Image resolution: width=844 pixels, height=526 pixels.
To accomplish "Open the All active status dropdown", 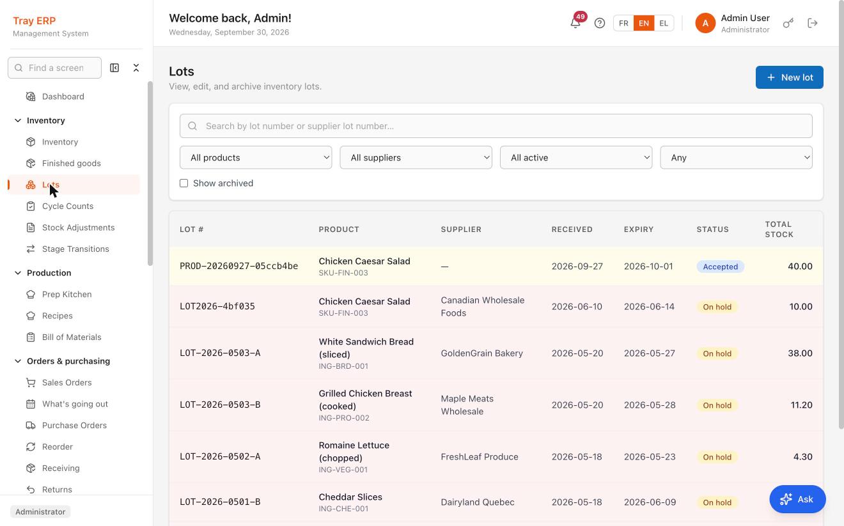I will (576, 157).
